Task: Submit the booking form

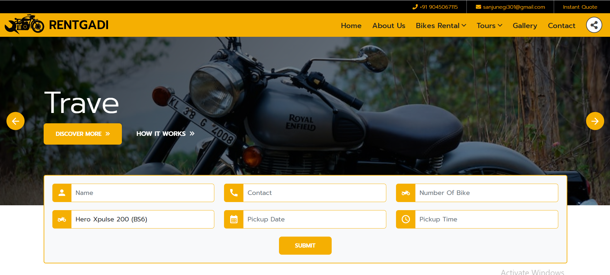Action: pos(305,246)
